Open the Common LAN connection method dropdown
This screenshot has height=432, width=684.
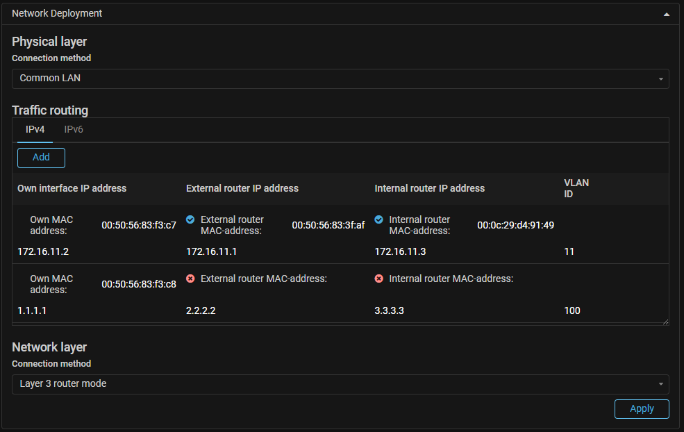(340, 78)
